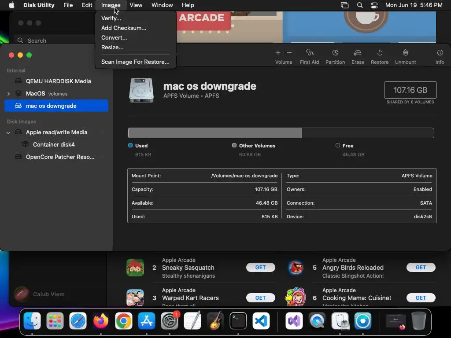Open the Window menu
Viewport: 451px width, 338px height.
(x=162, y=5)
